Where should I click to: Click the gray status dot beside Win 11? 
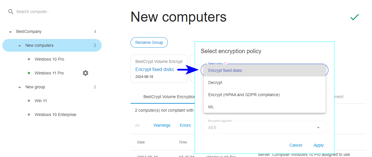pos(29,101)
